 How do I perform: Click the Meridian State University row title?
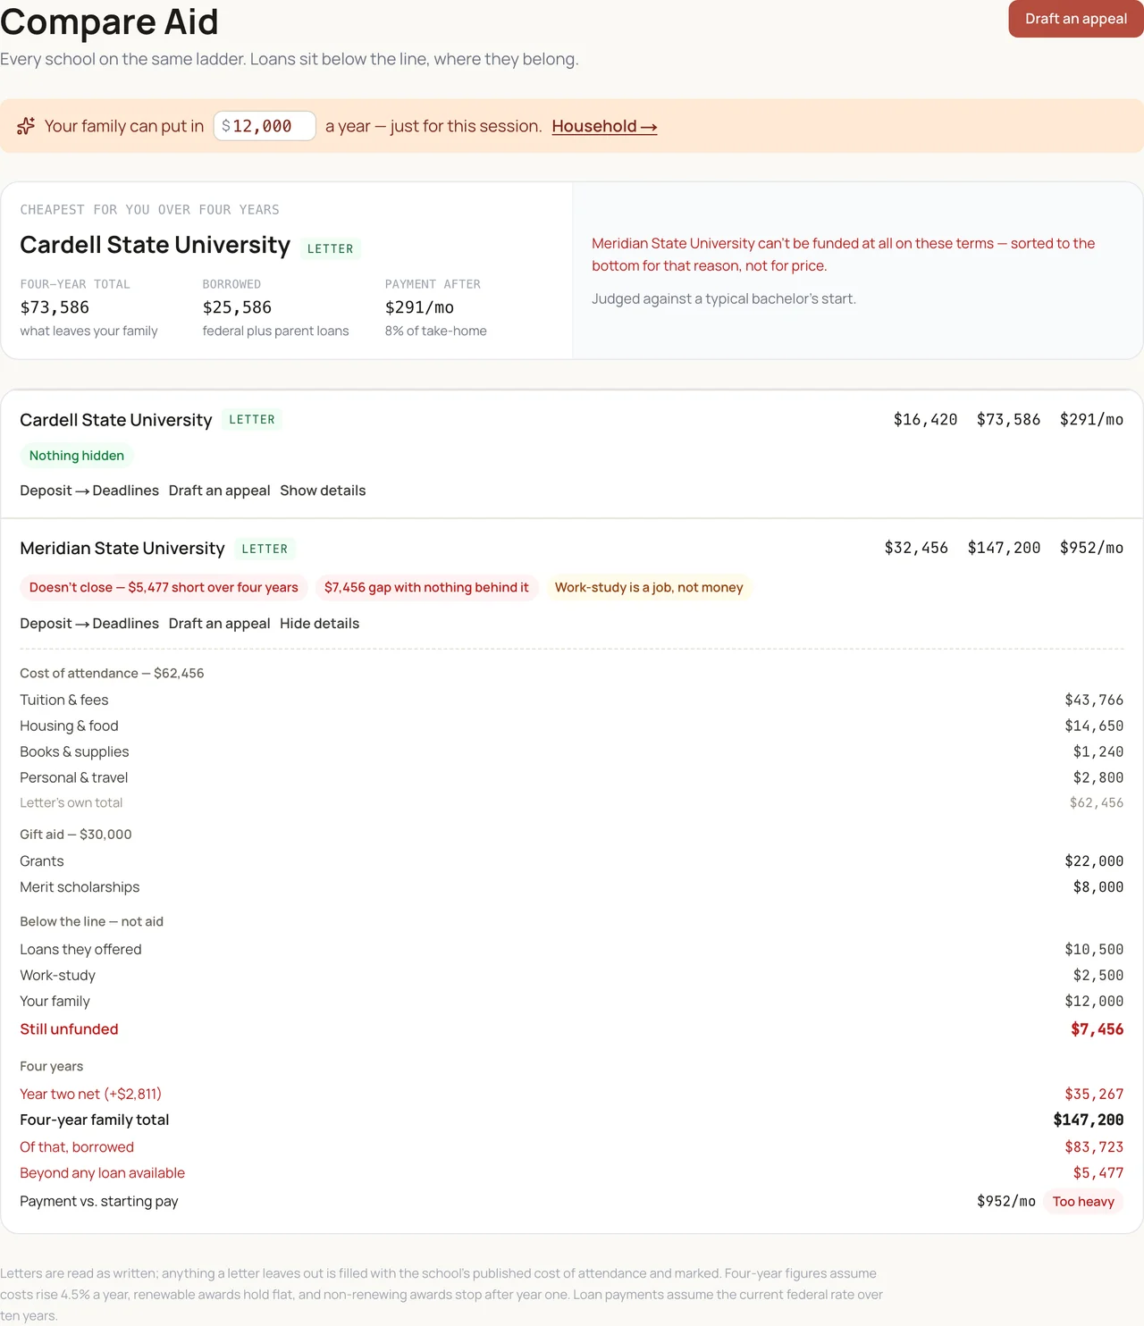point(122,549)
